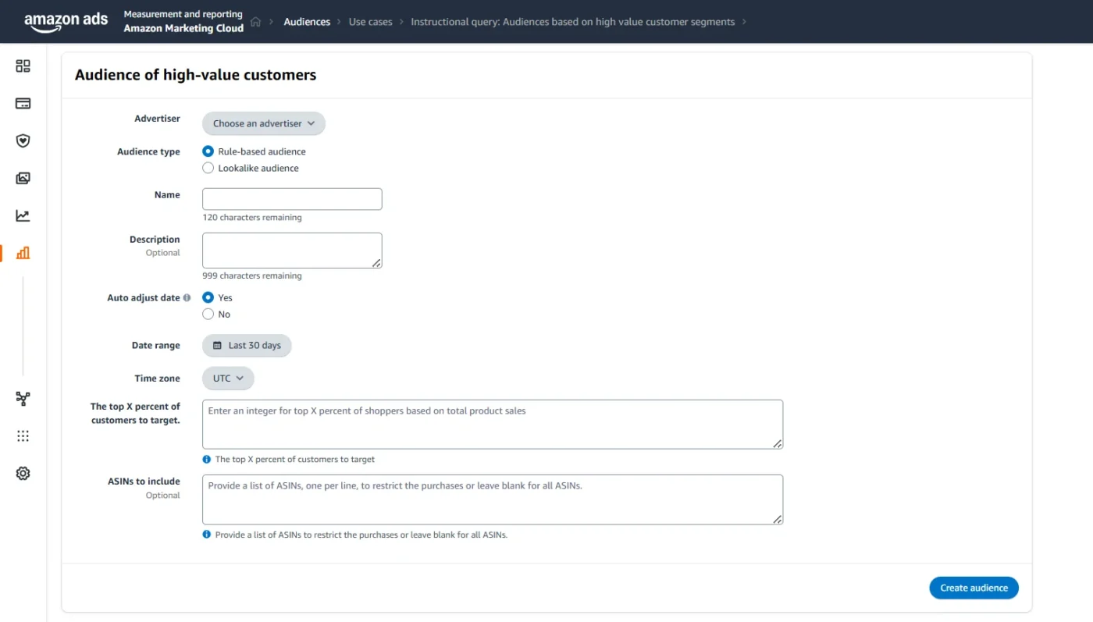
Task: Open the shield icon in sidebar
Action: pos(23,141)
